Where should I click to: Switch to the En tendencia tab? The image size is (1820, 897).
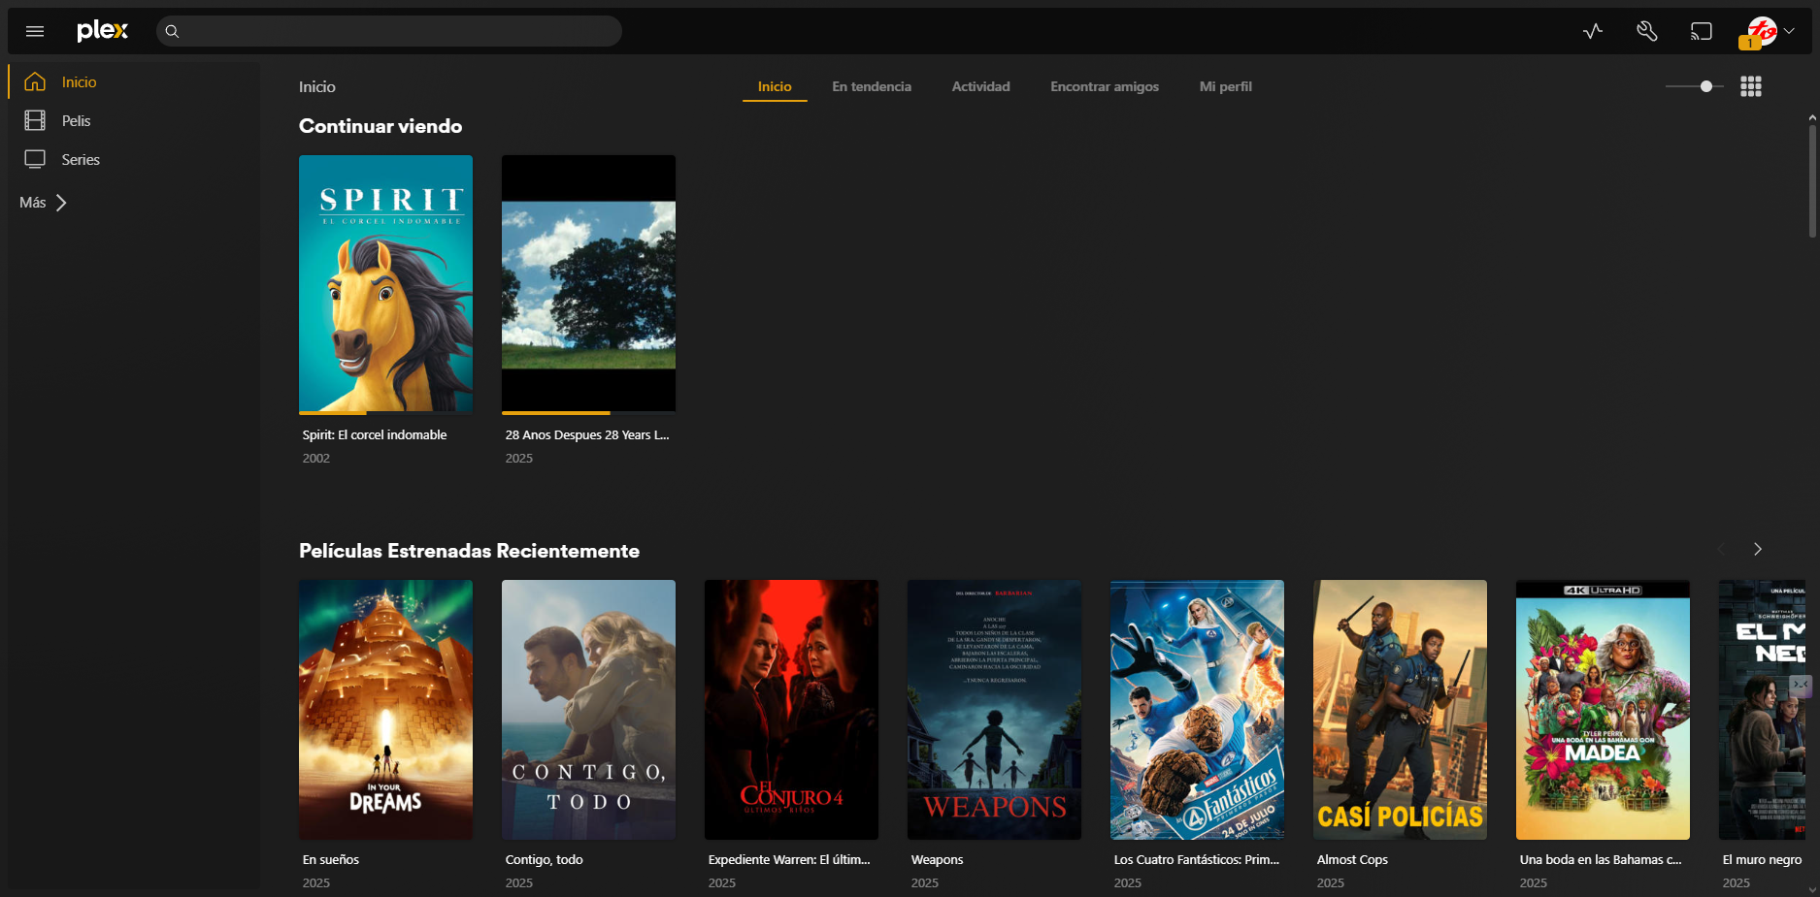(871, 86)
